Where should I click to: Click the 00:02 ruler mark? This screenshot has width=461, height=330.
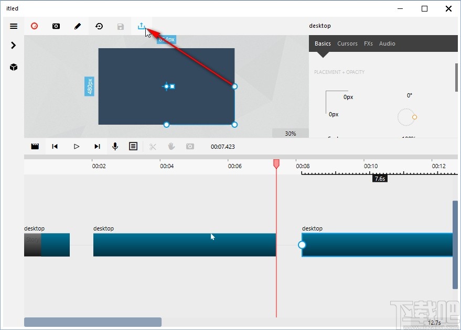(x=99, y=166)
